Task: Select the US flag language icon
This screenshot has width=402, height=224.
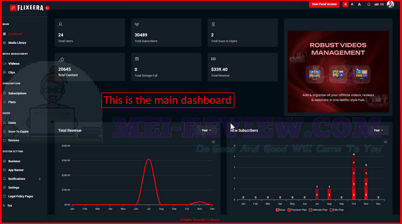Action: click(x=376, y=4)
